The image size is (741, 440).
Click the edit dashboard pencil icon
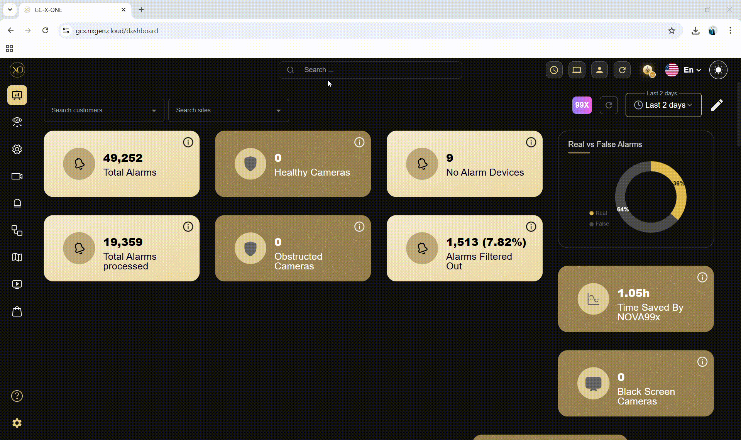[717, 105]
